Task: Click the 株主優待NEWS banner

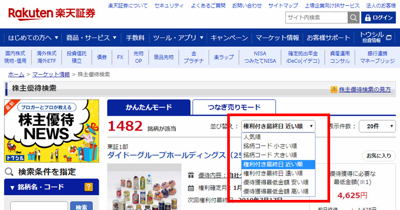Action: (52, 131)
